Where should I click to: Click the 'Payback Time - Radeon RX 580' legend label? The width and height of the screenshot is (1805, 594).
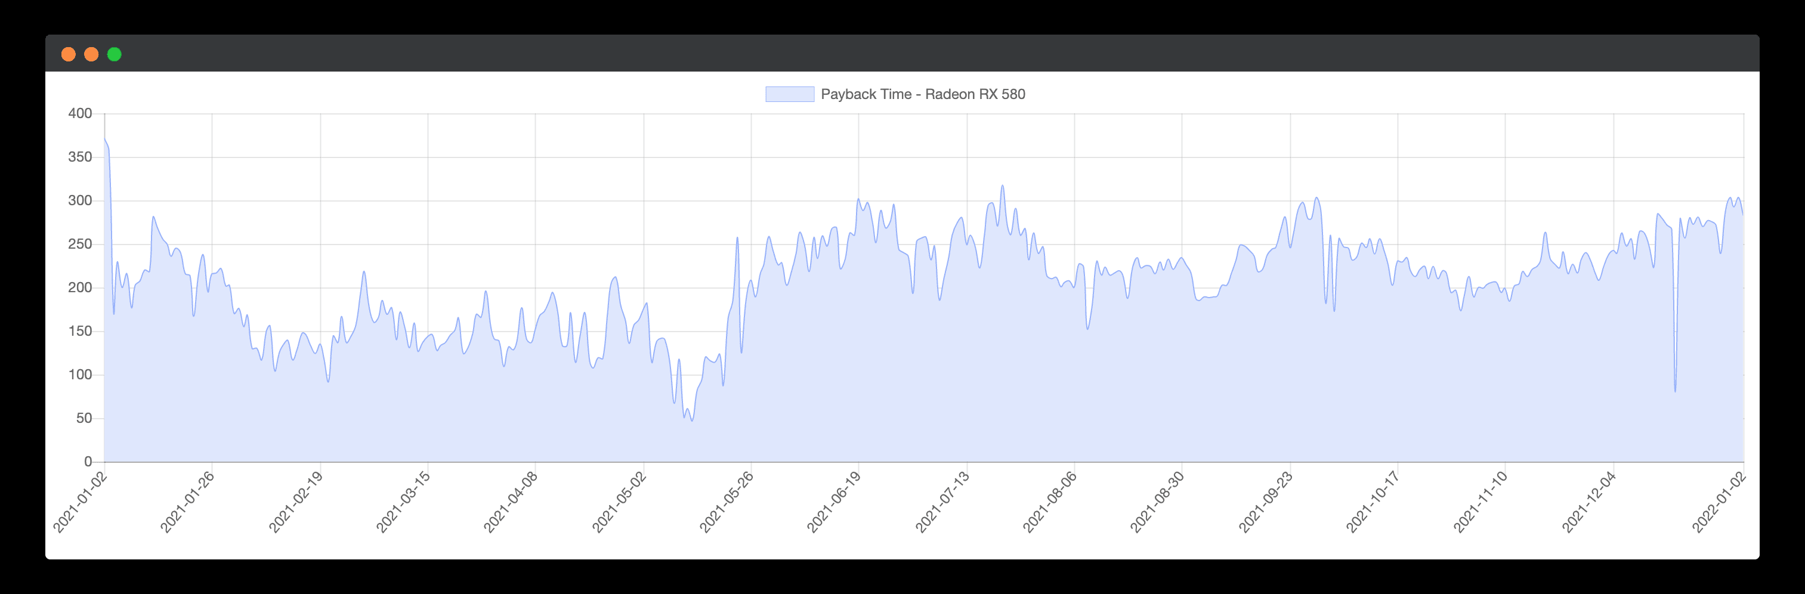click(922, 95)
